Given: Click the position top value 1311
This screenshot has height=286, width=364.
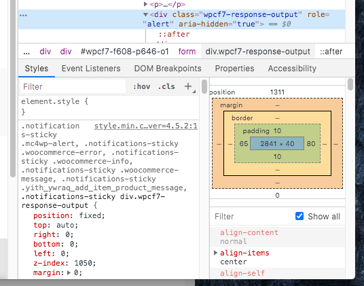Looking at the screenshot, I should (x=277, y=92).
